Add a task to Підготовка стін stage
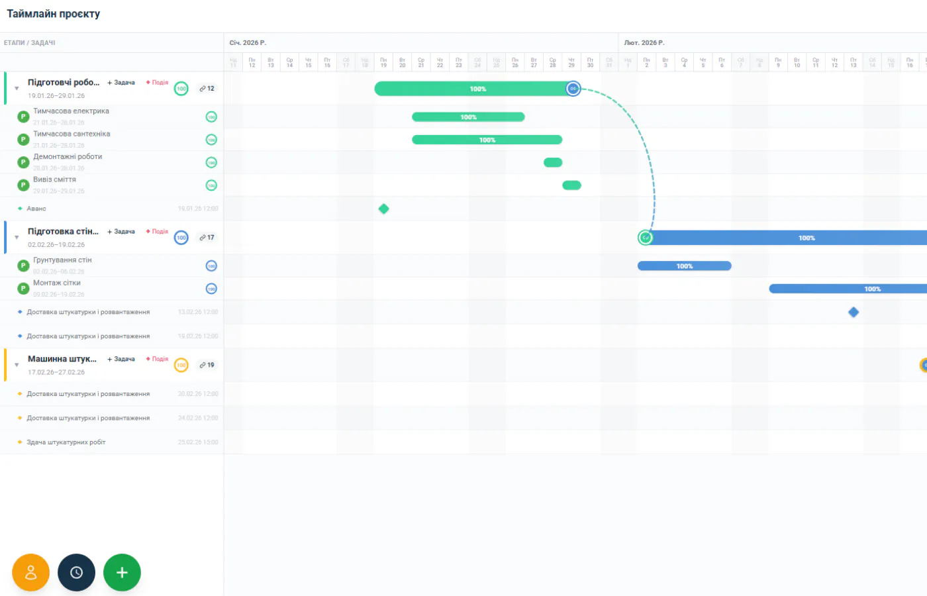Viewport: 927px width, 596px height. (x=121, y=232)
